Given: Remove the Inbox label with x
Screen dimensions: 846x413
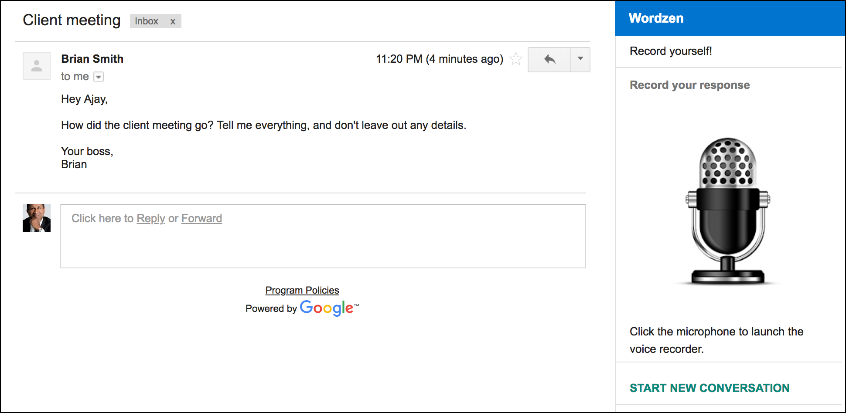Looking at the screenshot, I should click(173, 21).
